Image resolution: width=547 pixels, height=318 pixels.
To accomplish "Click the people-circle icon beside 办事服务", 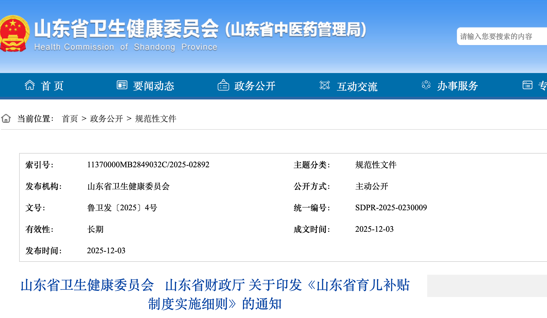I will pyautogui.click(x=426, y=85).
